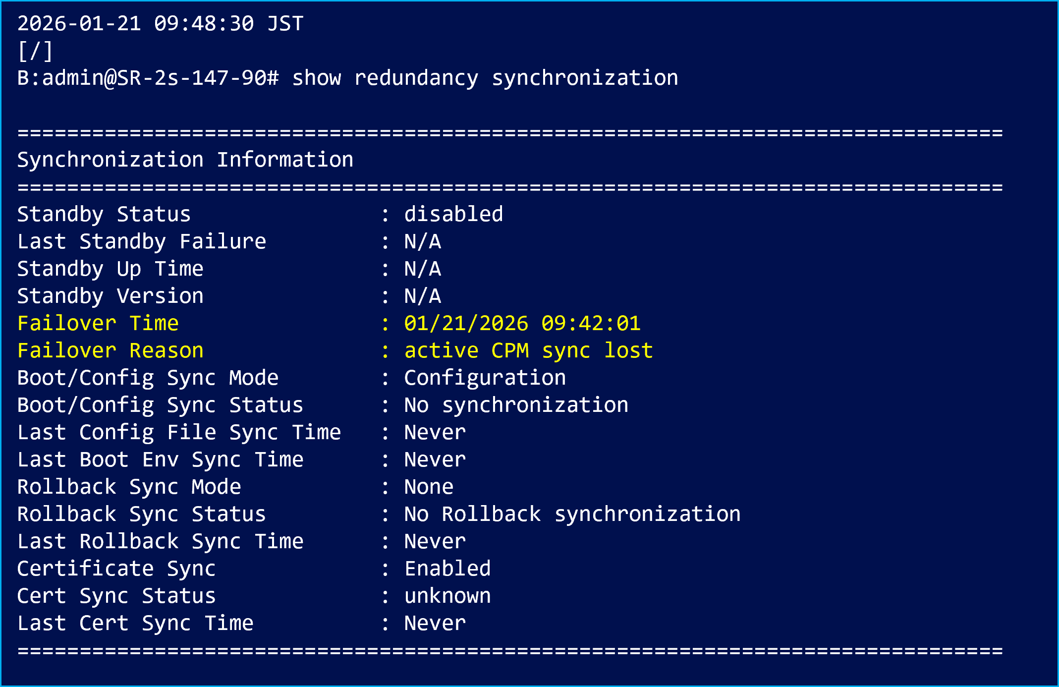Image resolution: width=1059 pixels, height=687 pixels.
Task: Click the 'Last Standby Failure' label
Action: pyautogui.click(x=141, y=241)
